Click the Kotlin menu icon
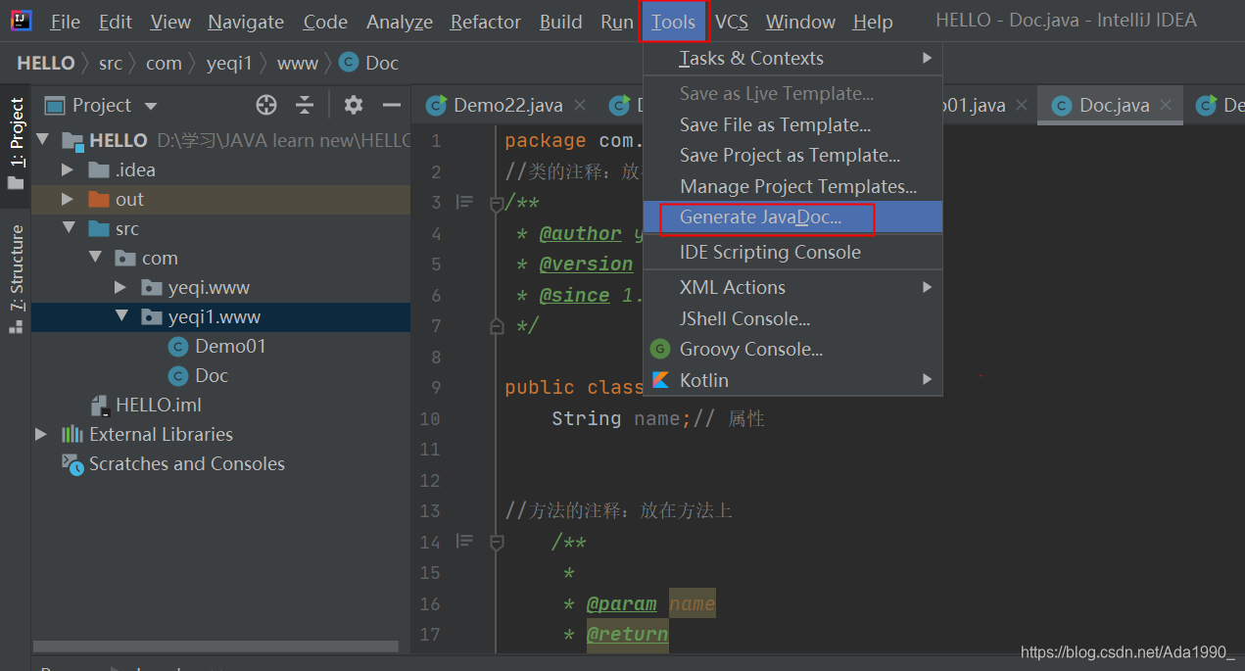 point(661,380)
